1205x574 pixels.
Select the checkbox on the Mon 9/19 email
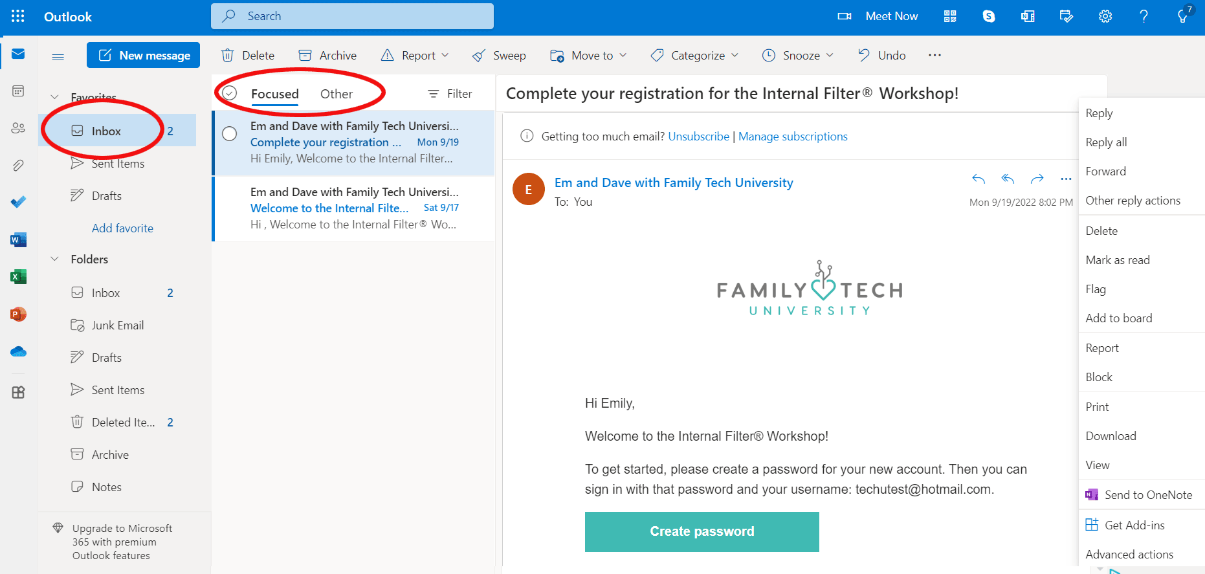230,134
